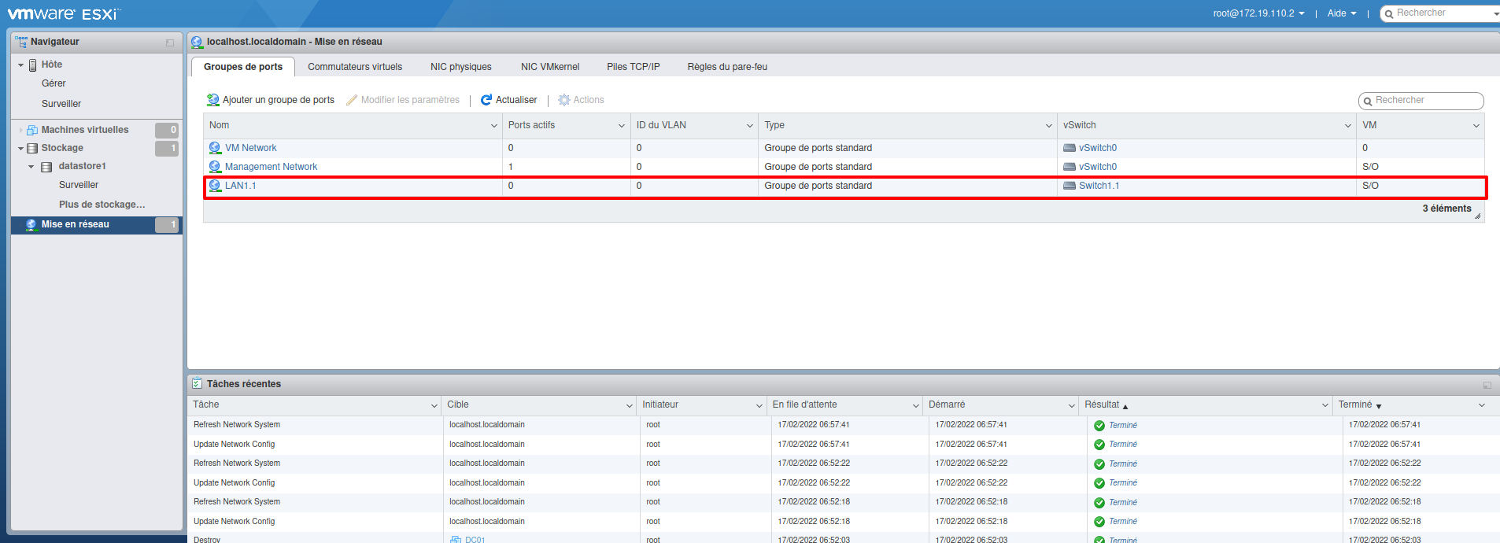
Task: Minimize the Tâches récentes panel
Action: pyautogui.click(x=1487, y=385)
